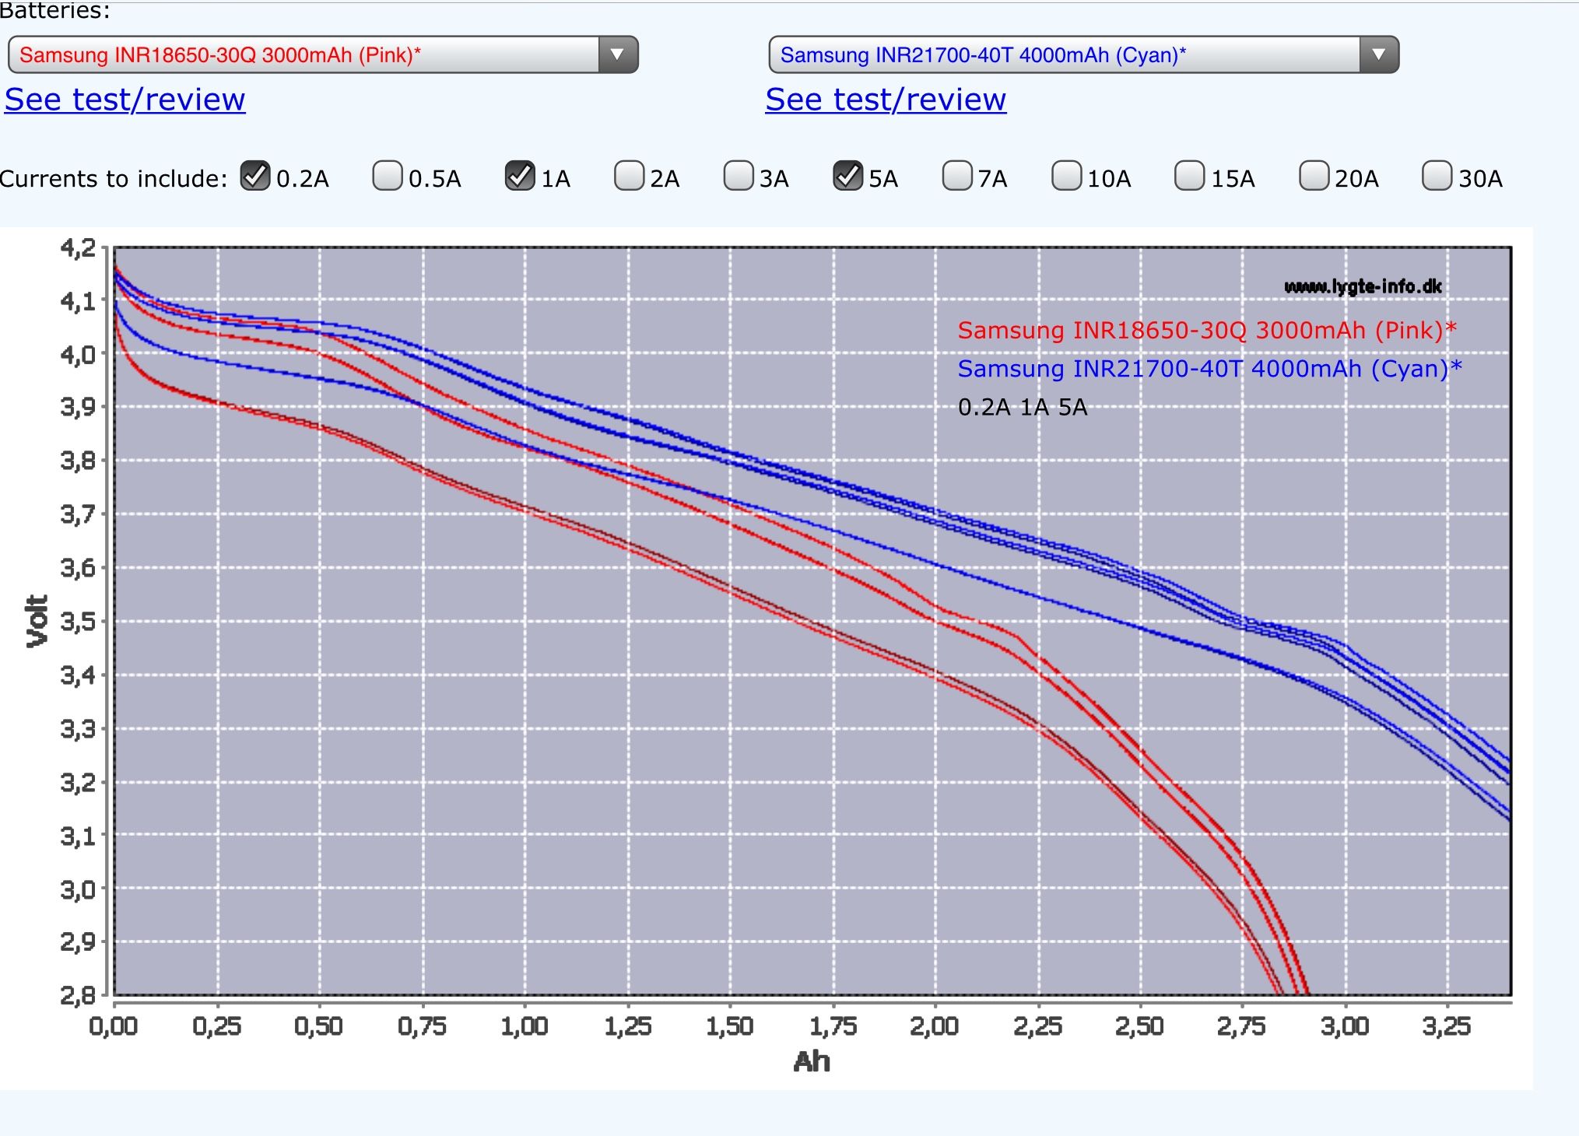Screen dimensions: 1579x1136
Task: Click the 2,8 volt axis tick label
Action: pyautogui.click(x=78, y=995)
